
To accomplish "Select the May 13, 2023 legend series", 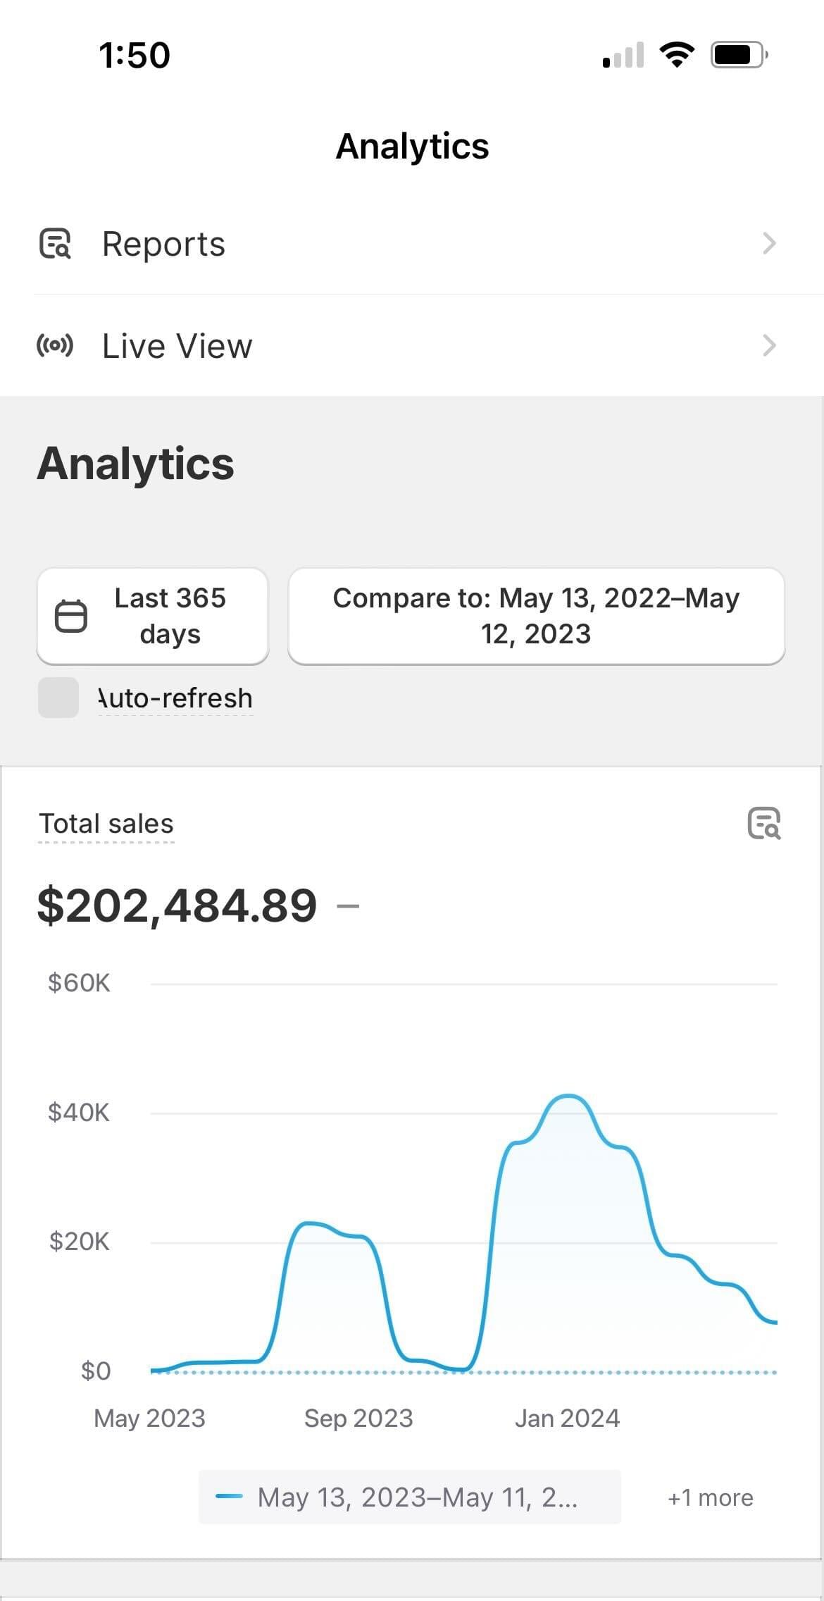I will tap(417, 1497).
